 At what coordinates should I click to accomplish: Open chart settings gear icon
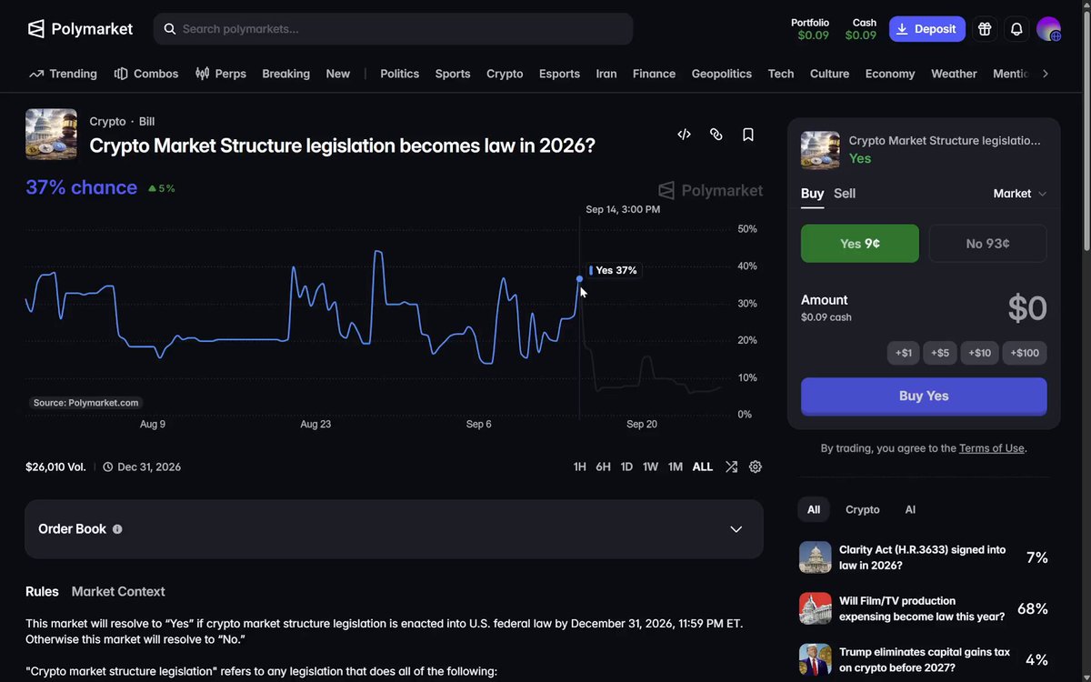click(x=756, y=466)
